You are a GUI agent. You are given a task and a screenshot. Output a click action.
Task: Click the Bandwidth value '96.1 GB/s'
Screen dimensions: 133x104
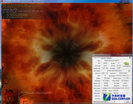pos(125,86)
